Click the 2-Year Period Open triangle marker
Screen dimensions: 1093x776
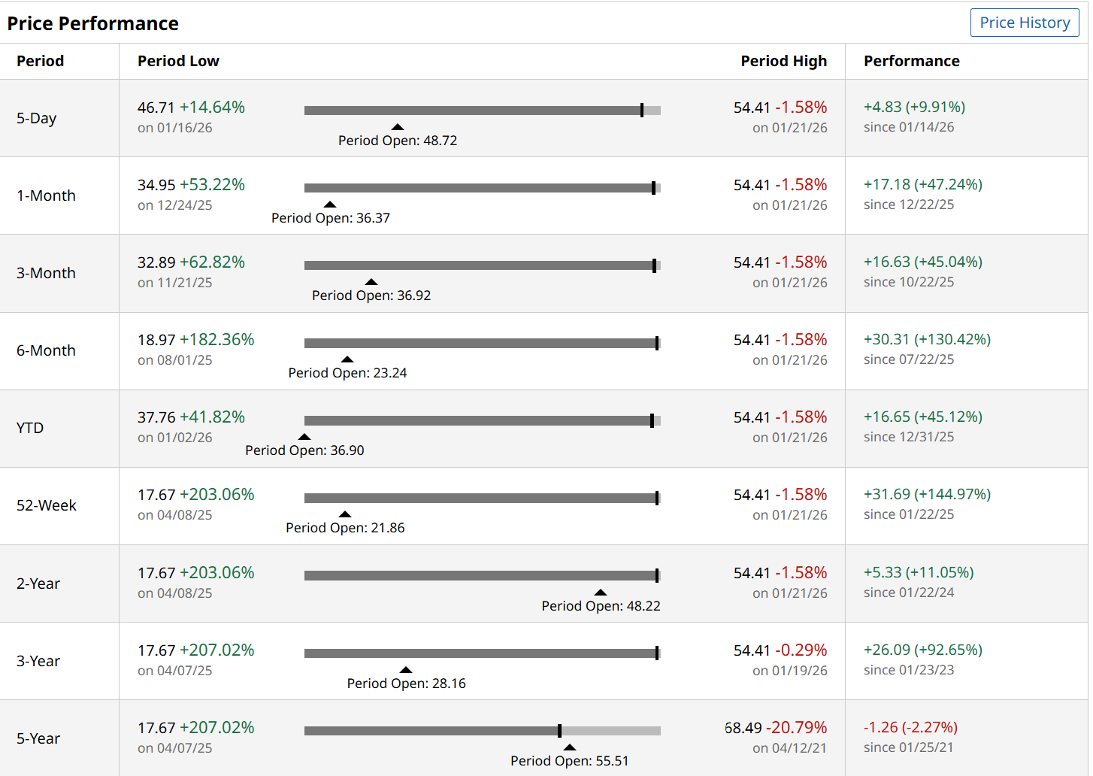point(601,593)
